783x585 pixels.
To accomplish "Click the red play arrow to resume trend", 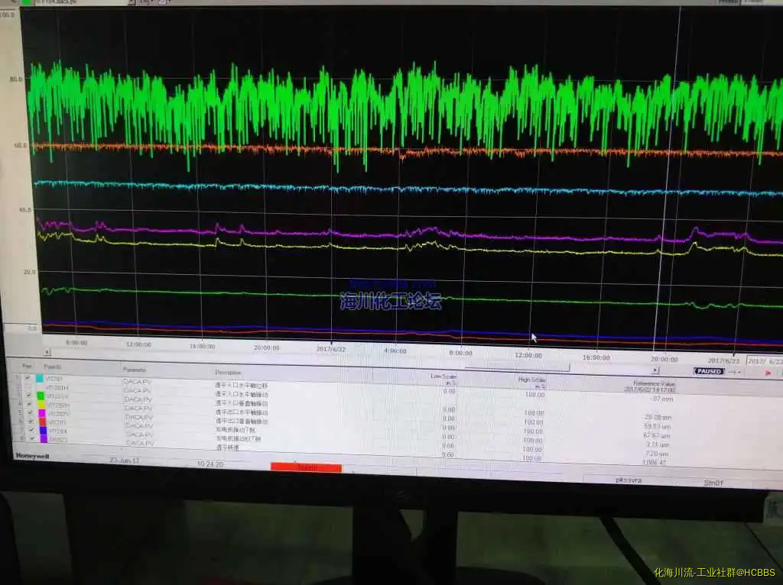I will click(768, 373).
